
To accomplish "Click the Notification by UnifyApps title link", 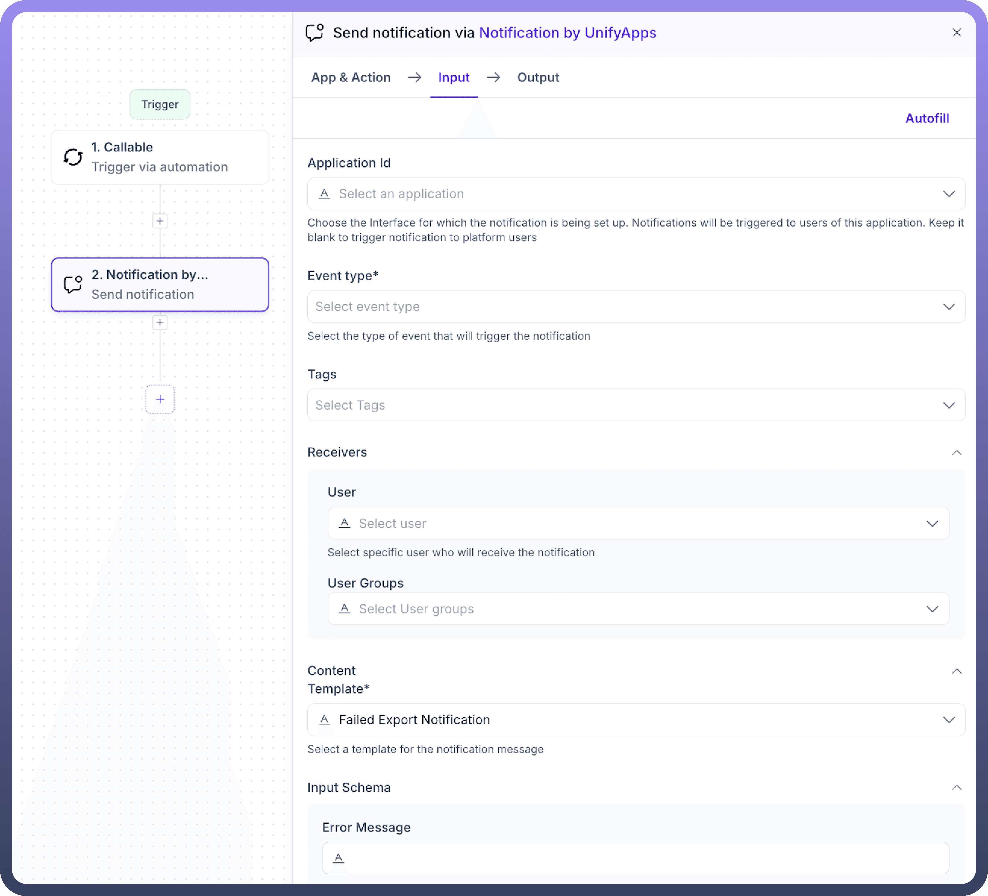I will click(x=567, y=33).
